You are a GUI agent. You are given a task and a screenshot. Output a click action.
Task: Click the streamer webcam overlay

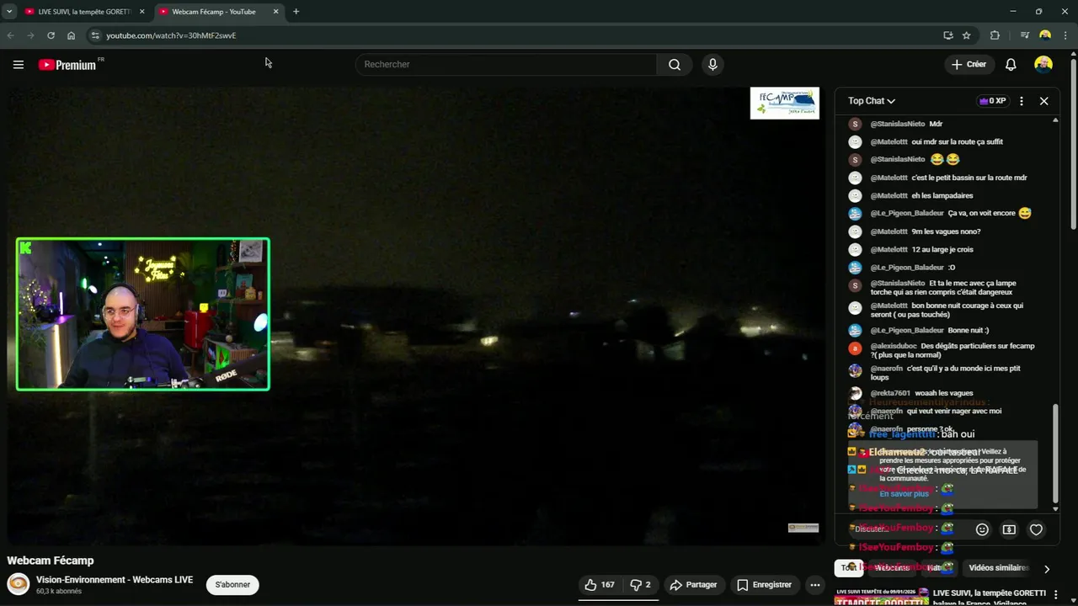[143, 314]
